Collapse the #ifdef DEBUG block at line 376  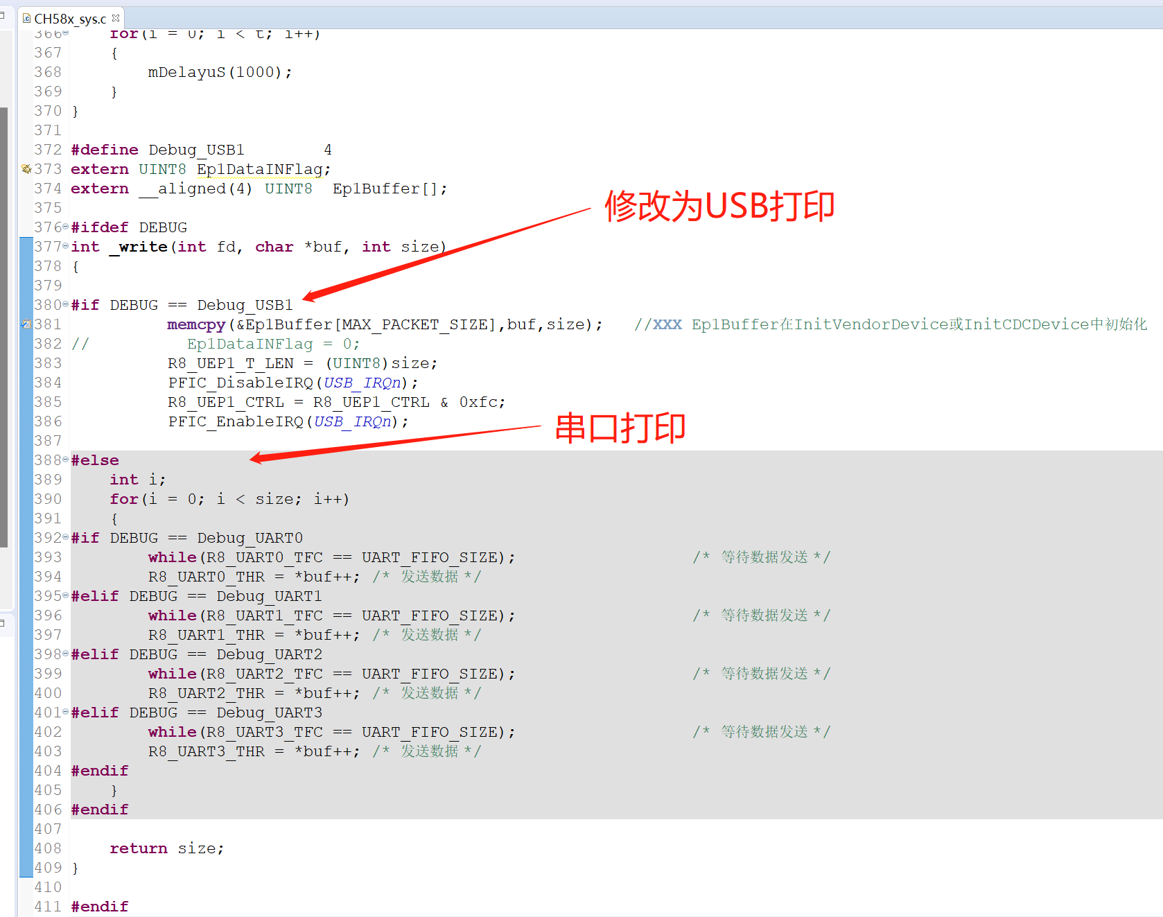point(66,227)
